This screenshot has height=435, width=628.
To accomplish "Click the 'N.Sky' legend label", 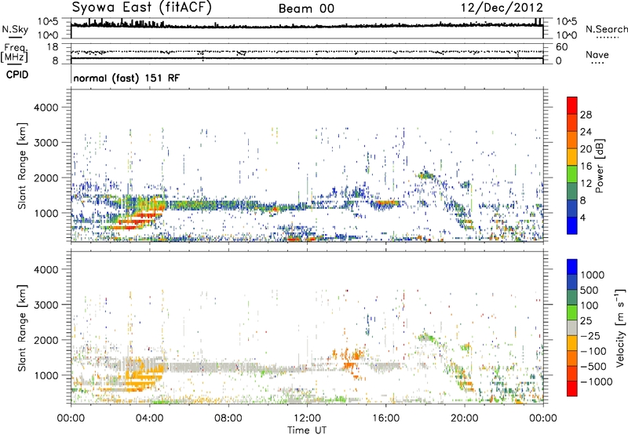I will [15, 29].
